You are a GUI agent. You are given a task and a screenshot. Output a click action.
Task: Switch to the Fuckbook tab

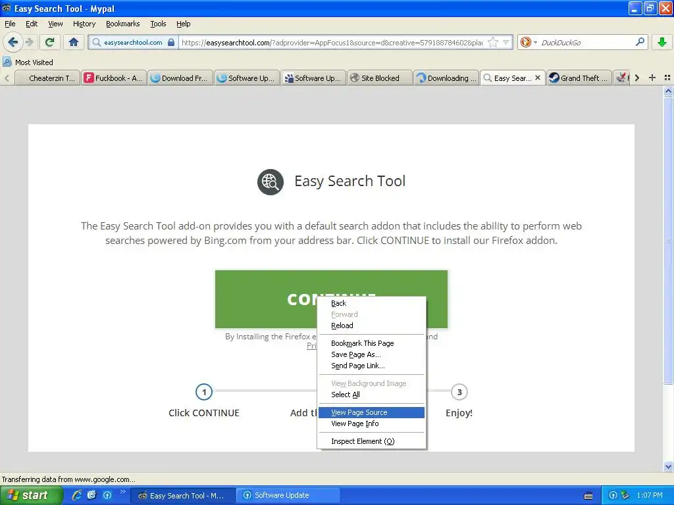(x=114, y=78)
